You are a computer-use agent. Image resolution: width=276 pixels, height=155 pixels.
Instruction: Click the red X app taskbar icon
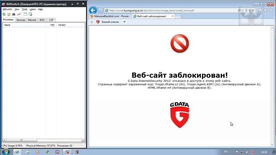[x=57, y=152]
